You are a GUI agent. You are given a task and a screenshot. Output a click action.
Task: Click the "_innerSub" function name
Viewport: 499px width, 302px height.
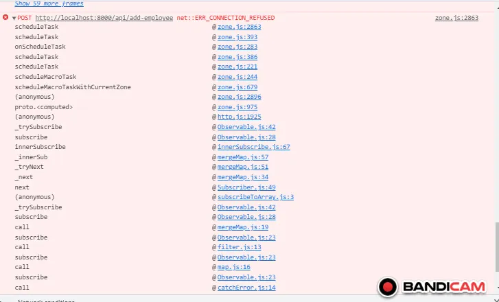(x=31, y=157)
